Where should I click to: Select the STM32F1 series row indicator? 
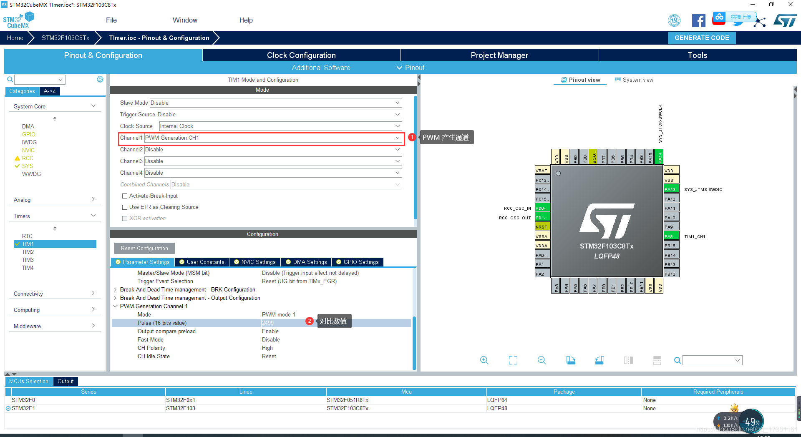8,409
